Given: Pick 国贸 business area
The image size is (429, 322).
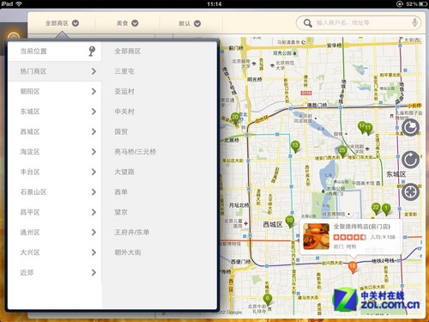Looking at the screenshot, I should pos(121,131).
